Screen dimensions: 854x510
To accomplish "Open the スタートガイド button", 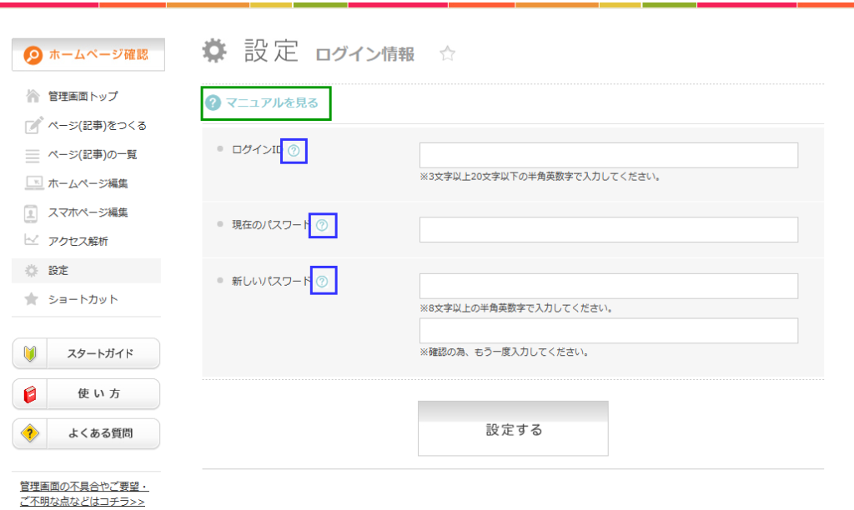I will coord(86,353).
